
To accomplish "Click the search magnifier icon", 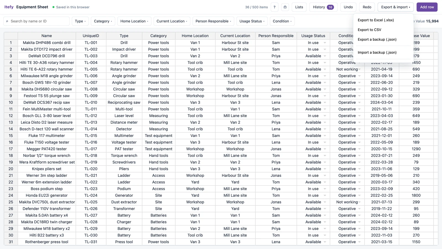I will pyautogui.click(x=7, y=21).
